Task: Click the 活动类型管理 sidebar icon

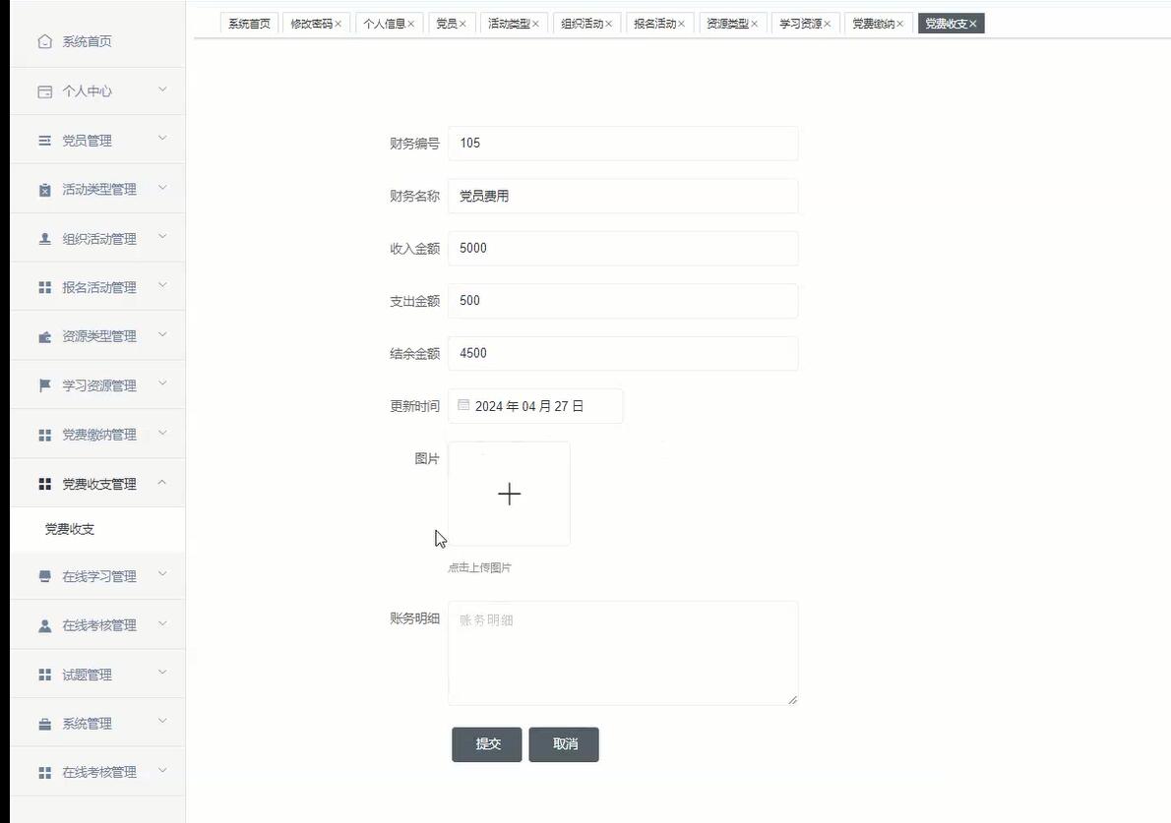Action: pyautogui.click(x=44, y=188)
